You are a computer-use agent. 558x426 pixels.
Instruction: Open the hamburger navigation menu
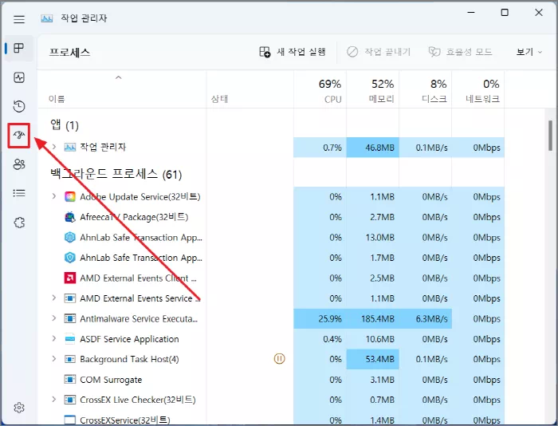tap(19, 19)
